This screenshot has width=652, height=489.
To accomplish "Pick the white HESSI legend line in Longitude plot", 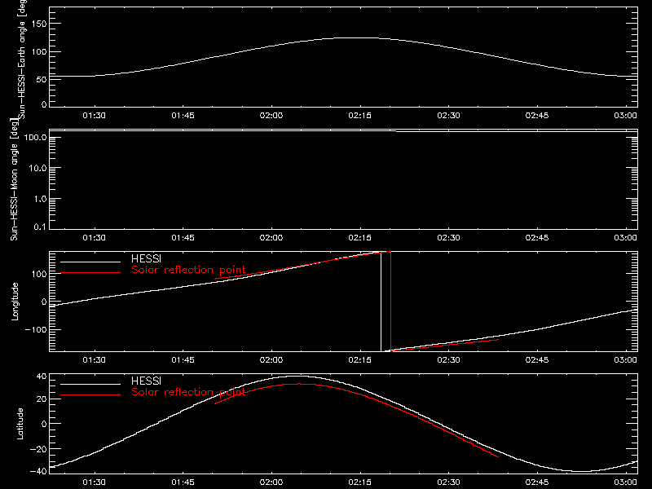I will (90, 262).
